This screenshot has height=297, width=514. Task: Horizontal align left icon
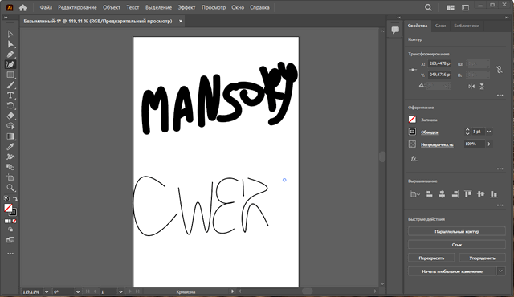(429, 194)
